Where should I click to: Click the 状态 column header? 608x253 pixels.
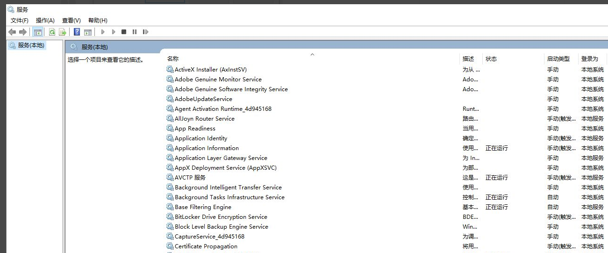coord(491,59)
